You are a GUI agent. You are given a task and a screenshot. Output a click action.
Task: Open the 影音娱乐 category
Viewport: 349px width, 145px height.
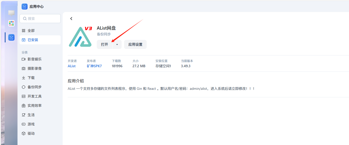40,59
